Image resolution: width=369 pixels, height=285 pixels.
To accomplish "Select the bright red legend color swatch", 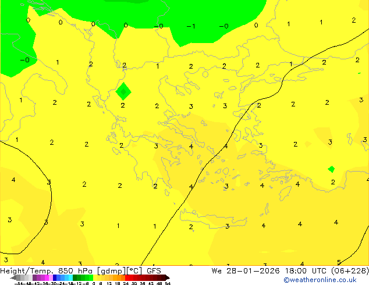I will pyautogui.click(x=127, y=278).
